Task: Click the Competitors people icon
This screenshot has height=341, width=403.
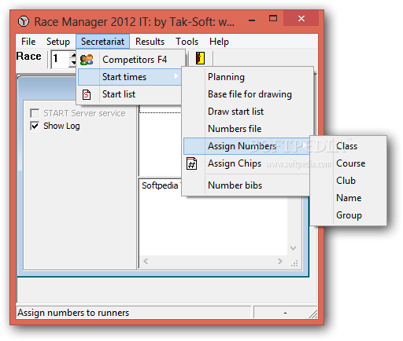Action: coord(87,60)
